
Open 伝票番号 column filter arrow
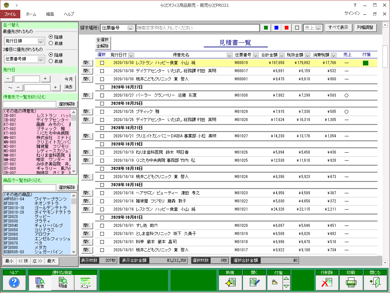[256, 55]
